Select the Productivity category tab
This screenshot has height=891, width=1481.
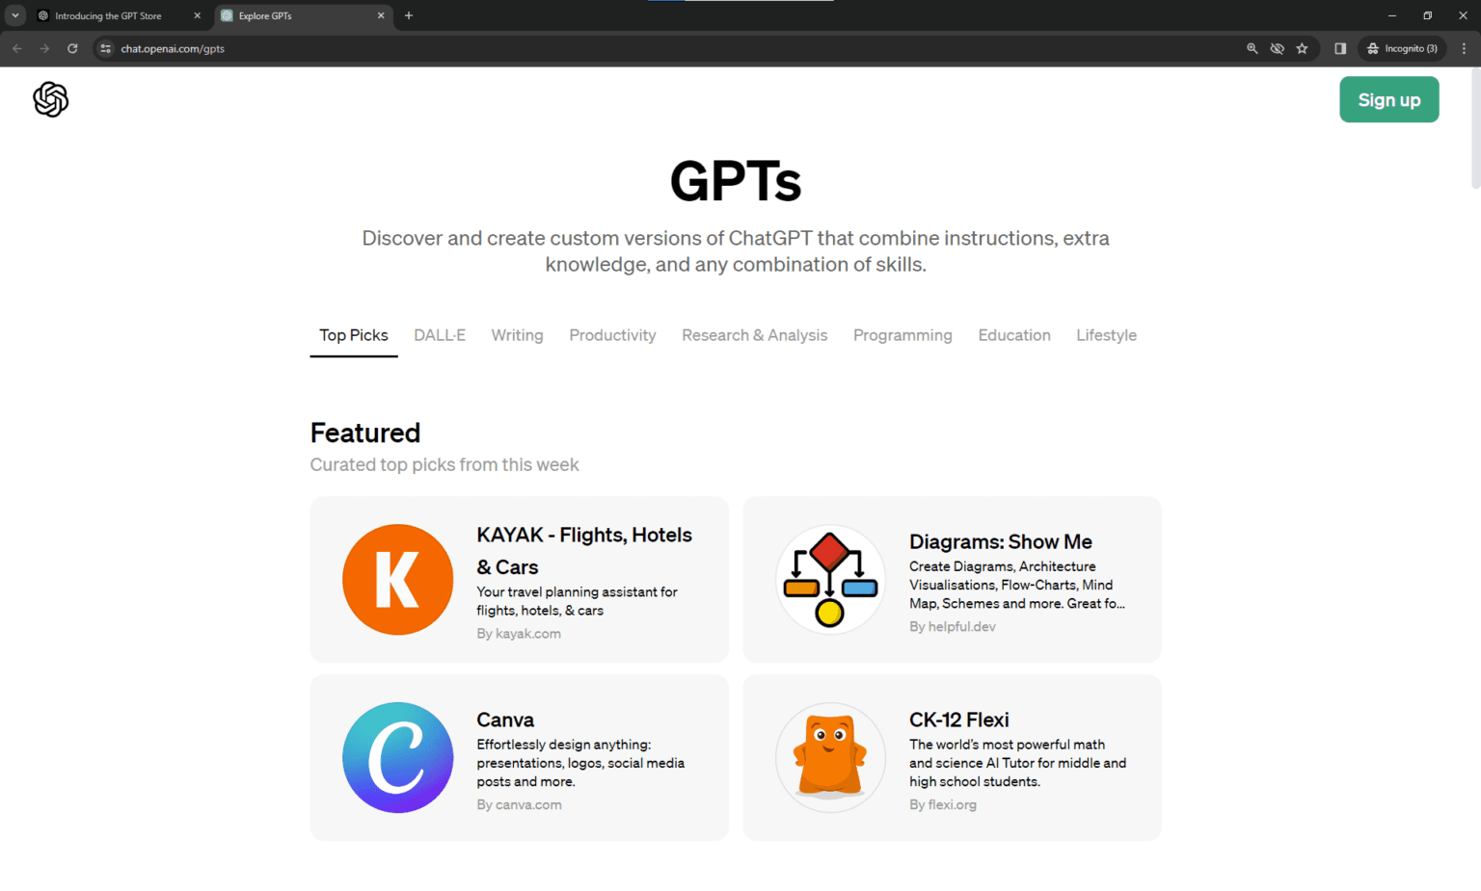click(x=612, y=335)
